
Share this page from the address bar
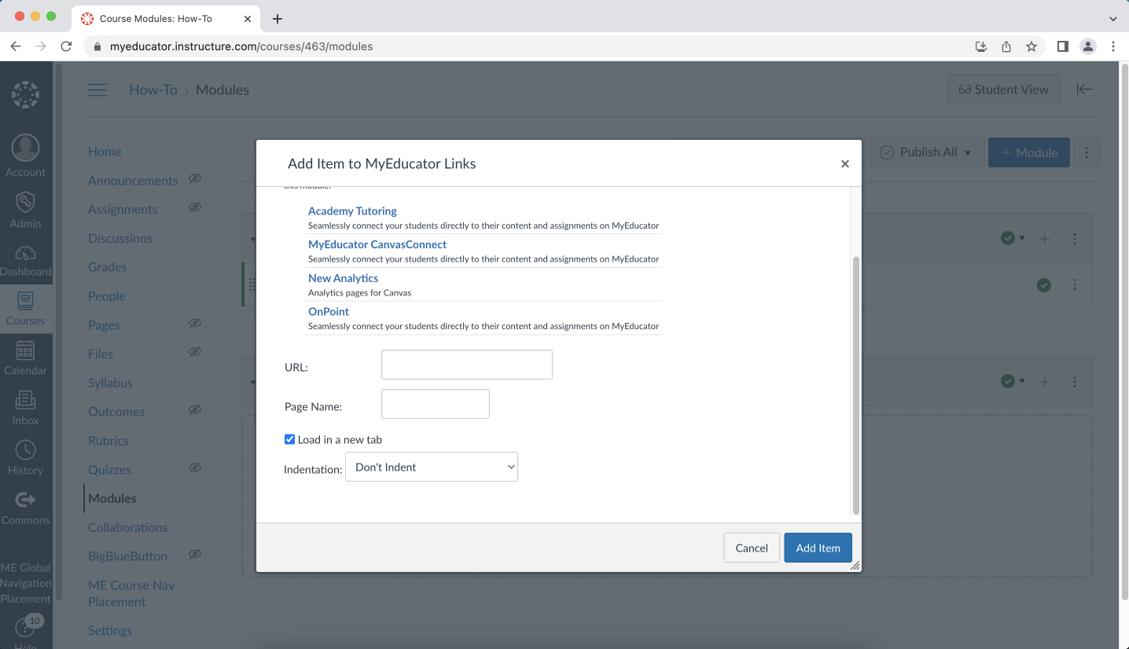[1006, 46]
